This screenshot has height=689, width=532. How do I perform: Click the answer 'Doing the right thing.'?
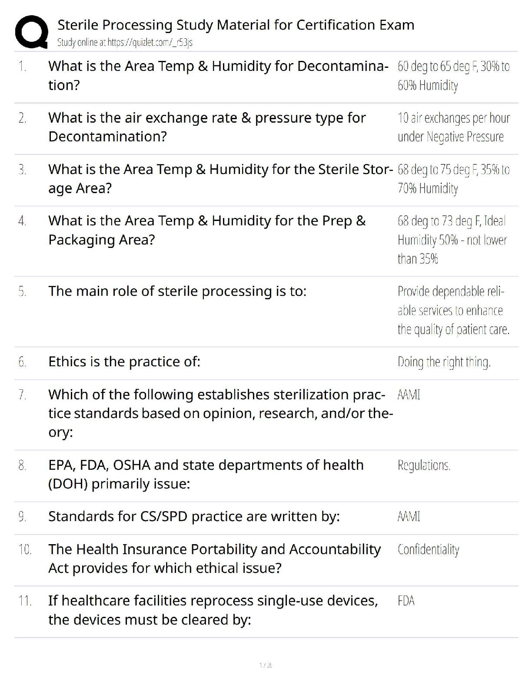pyautogui.click(x=444, y=362)
